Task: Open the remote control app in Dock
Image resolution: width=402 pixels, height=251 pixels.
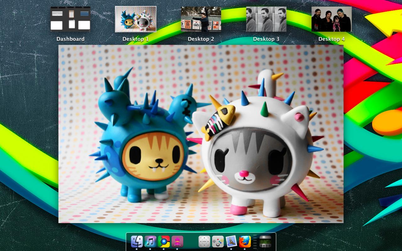Action: pos(204,242)
